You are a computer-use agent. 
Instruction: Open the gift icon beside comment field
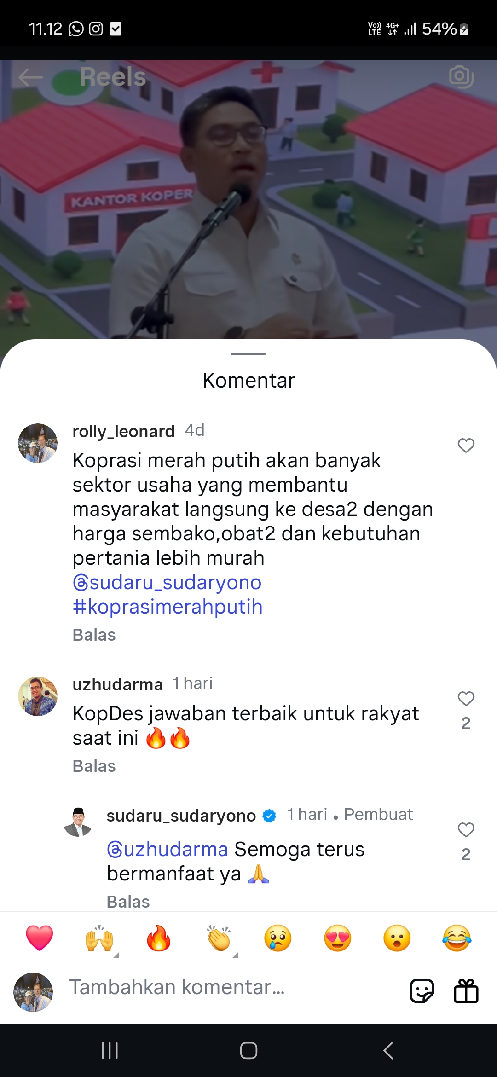(x=466, y=990)
